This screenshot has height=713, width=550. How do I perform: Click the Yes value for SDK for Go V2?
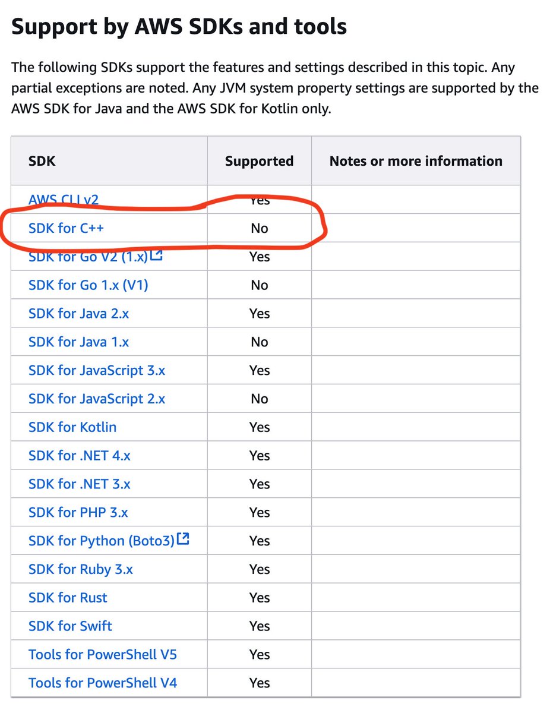(260, 257)
